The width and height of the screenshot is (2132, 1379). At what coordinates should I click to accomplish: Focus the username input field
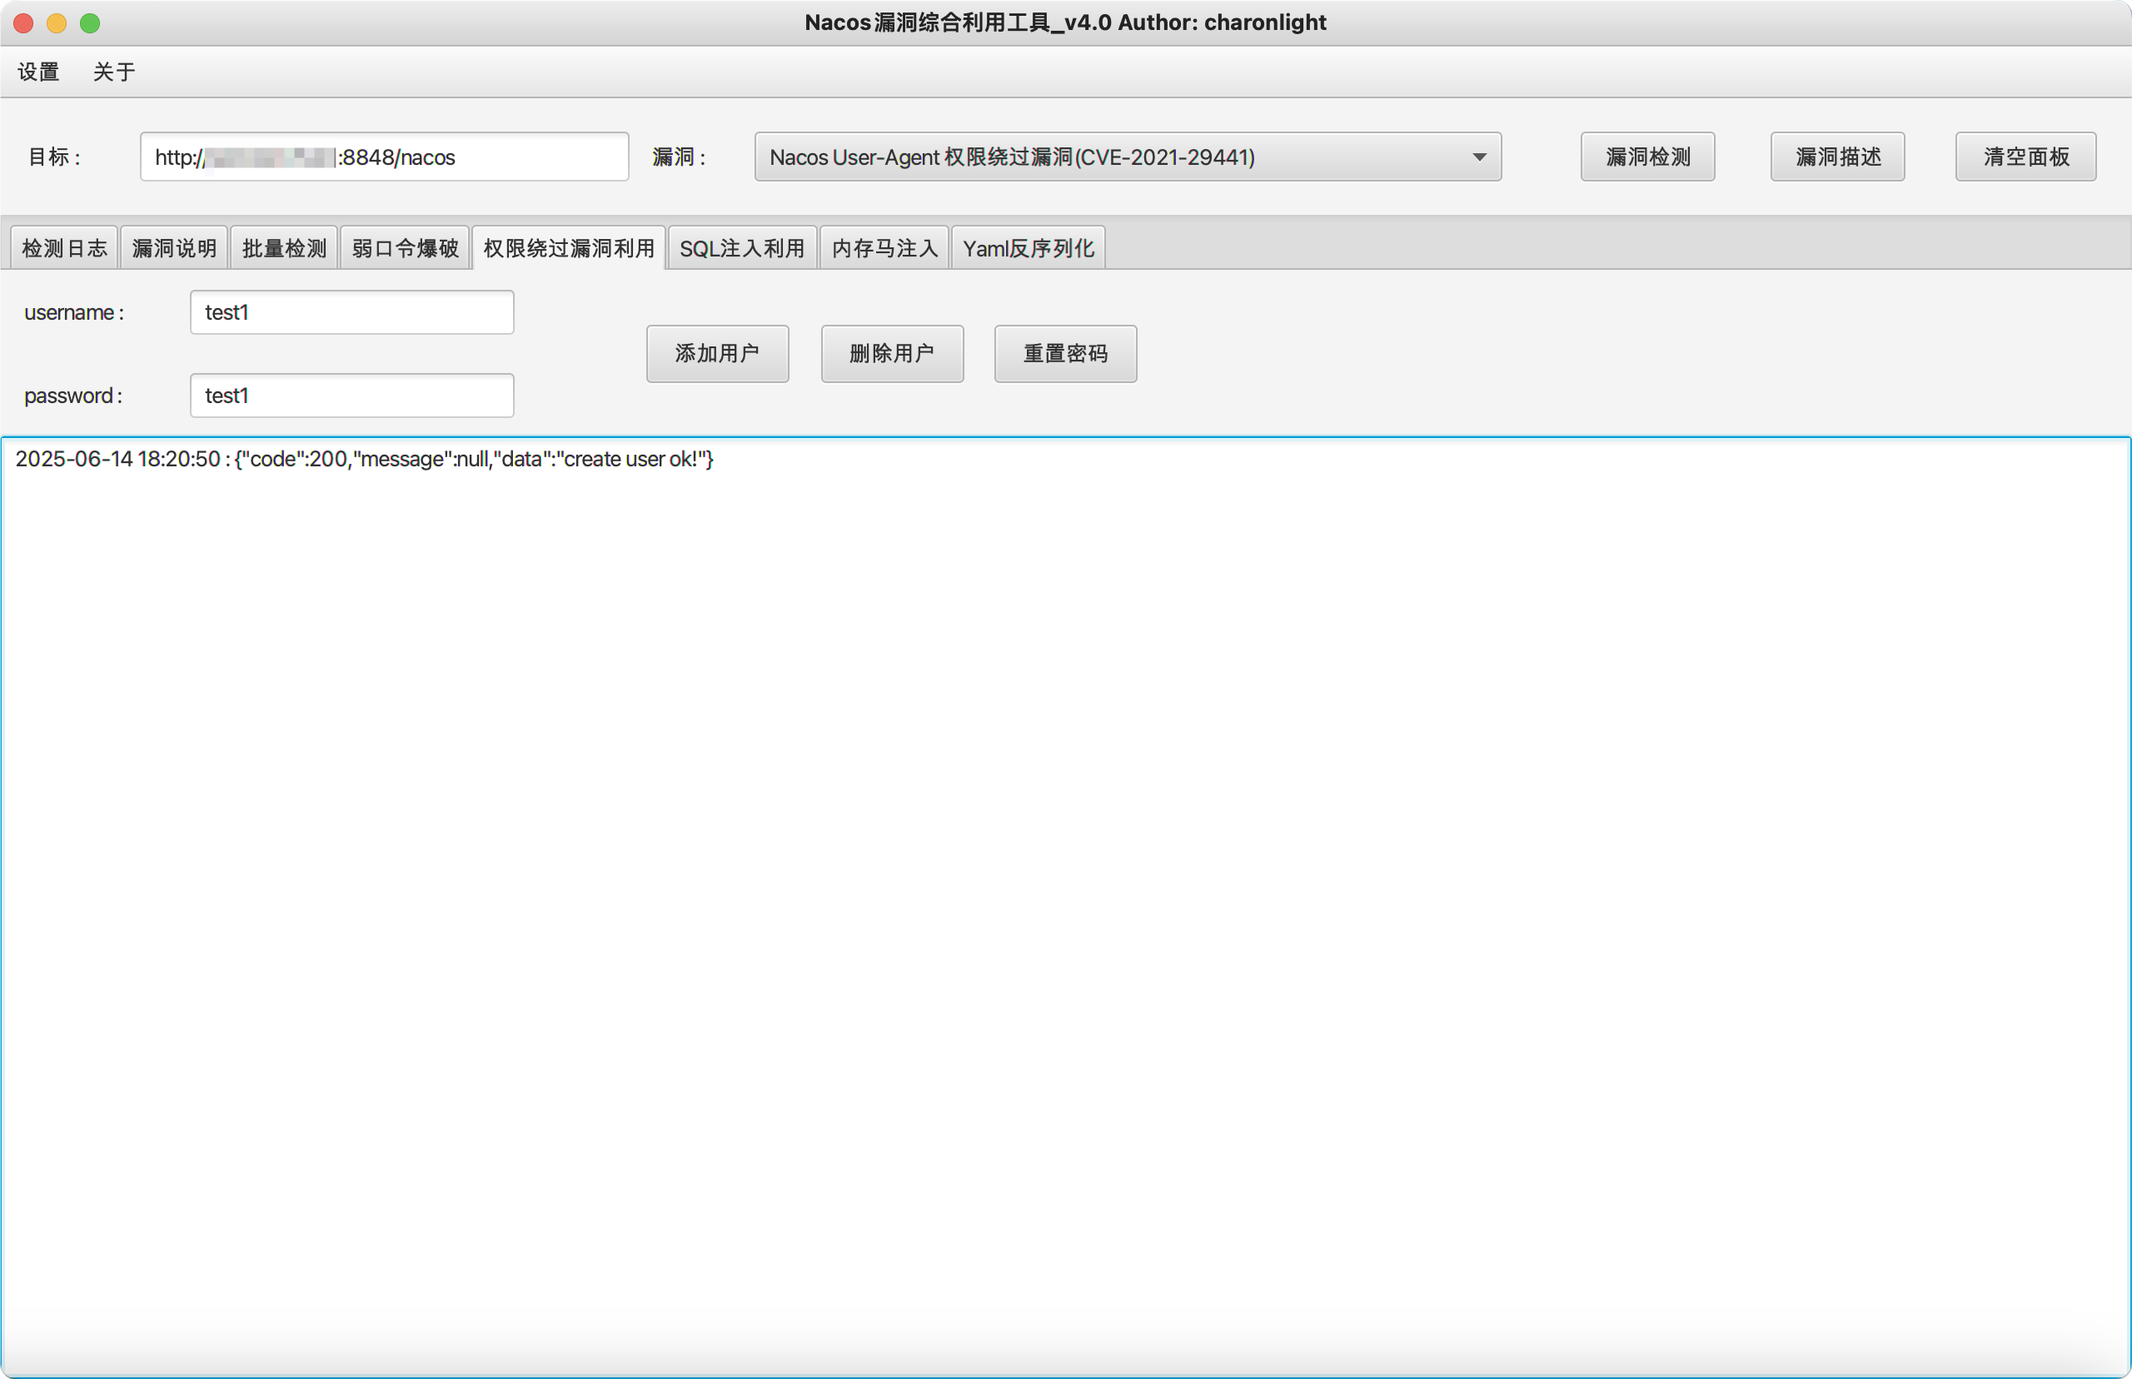tap(351, 312)
